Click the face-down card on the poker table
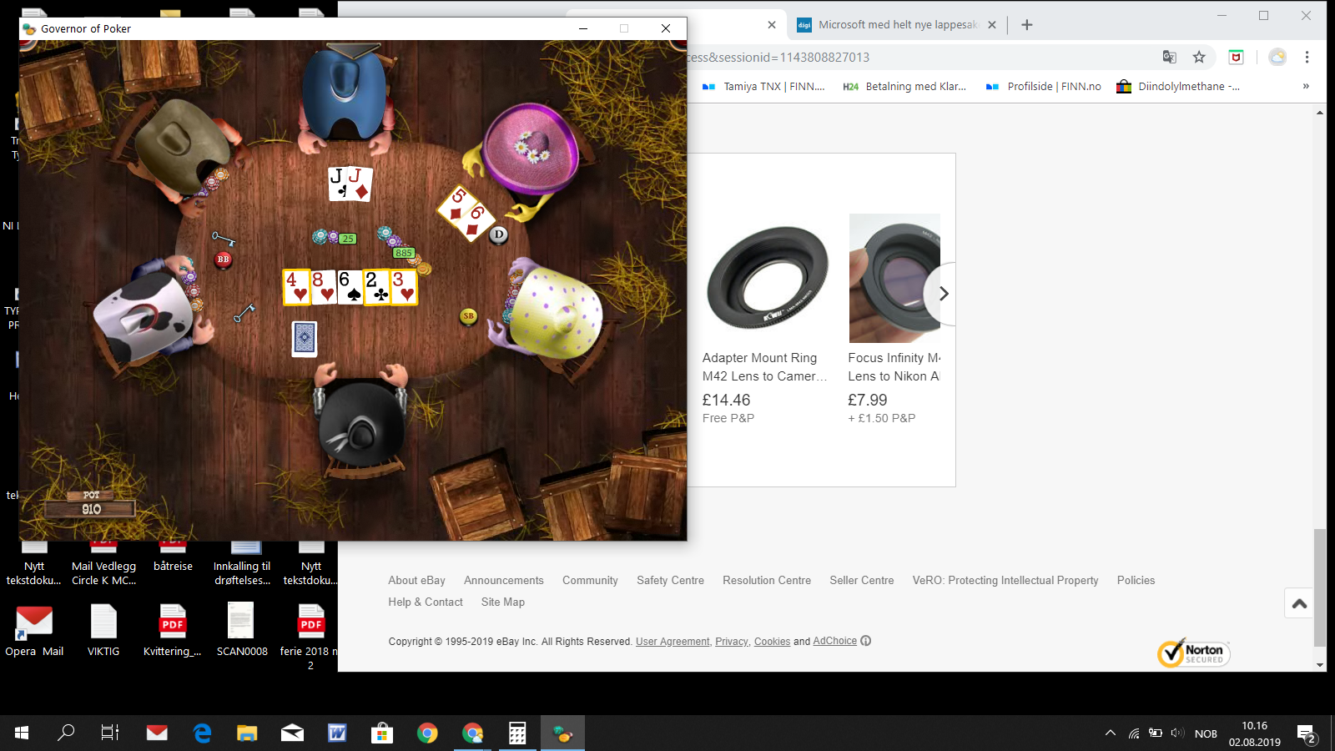 305,339
